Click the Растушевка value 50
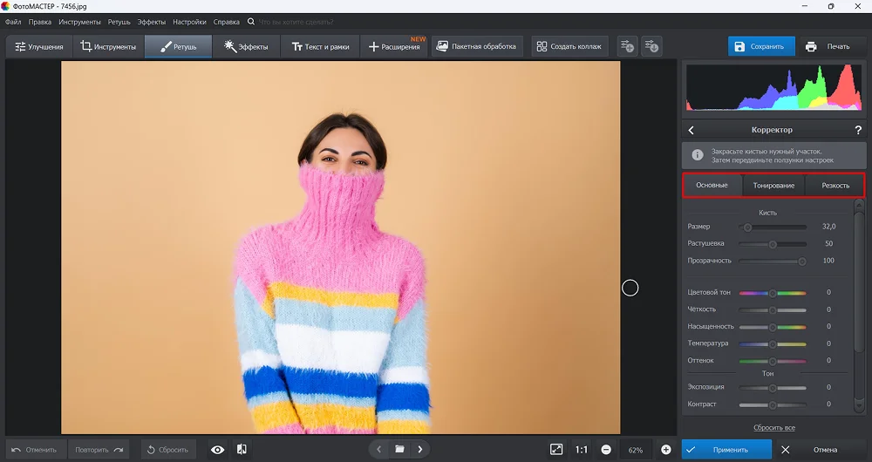The width and height of the screenshot is (872, 462). [828, 243]
